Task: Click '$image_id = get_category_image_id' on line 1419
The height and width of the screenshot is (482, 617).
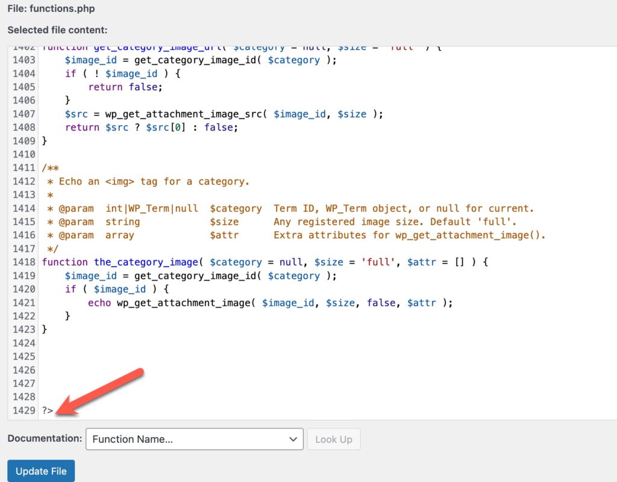Action: click(x=201, y=276)
